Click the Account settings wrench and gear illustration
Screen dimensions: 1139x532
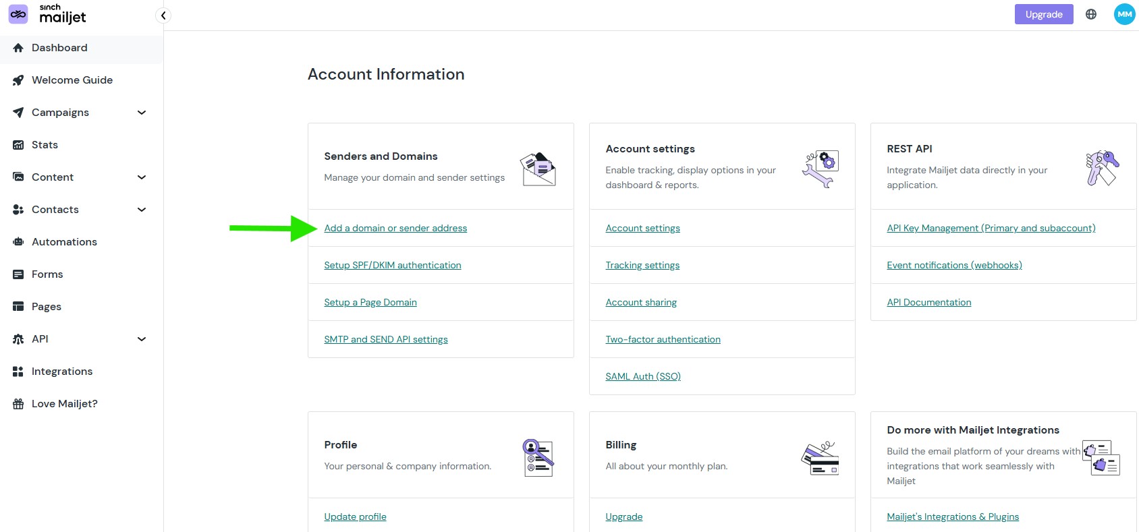click(x=820, y=169)
